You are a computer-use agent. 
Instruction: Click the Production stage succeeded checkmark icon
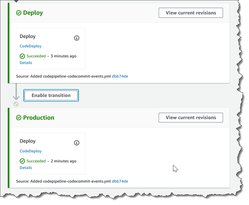click(19, 118)
